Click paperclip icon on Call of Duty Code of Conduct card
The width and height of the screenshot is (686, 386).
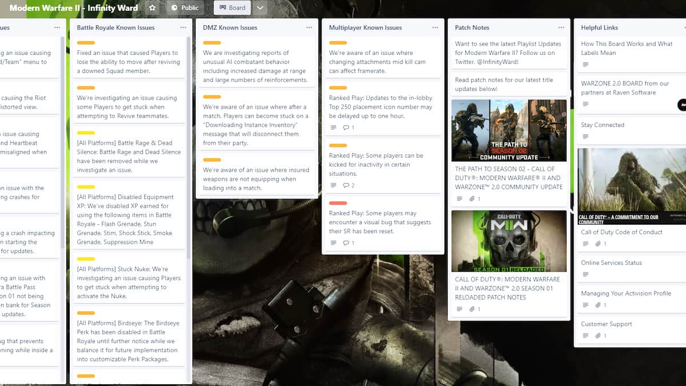(x=598, y=243)
